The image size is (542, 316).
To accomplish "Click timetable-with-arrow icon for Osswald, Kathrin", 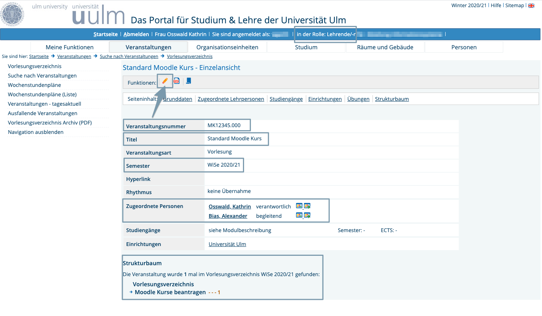I will pyautogui.click(x=307, y=206).
